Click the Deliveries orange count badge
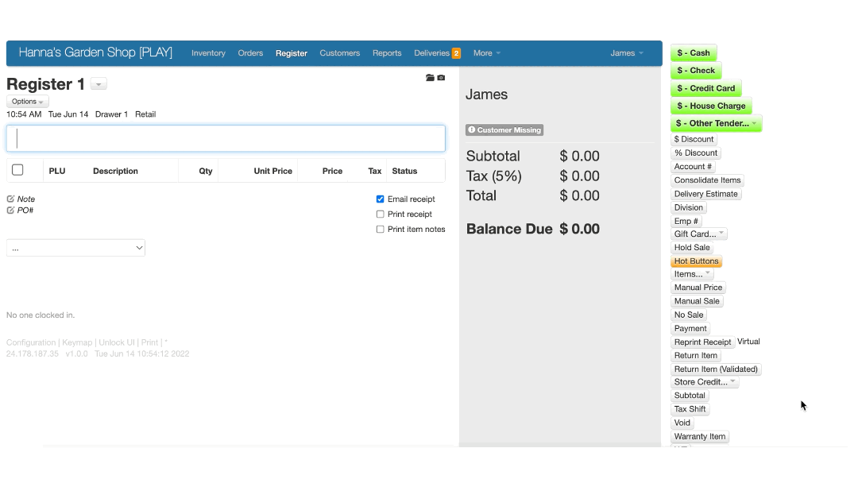858x483 pixels. click(x=456, y=53)
